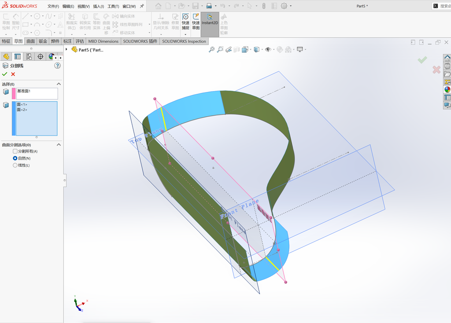This screenshot has height=323, width=451.
Task: Open the Display Style dropdown arrow
Action: tap(262, 49)
